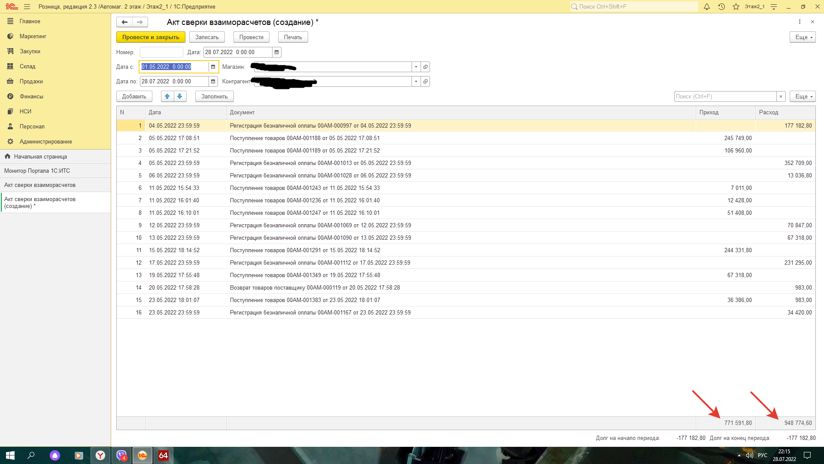Open Маркетинг section
This screenshot has height=464, width=824.
point(55,36)
